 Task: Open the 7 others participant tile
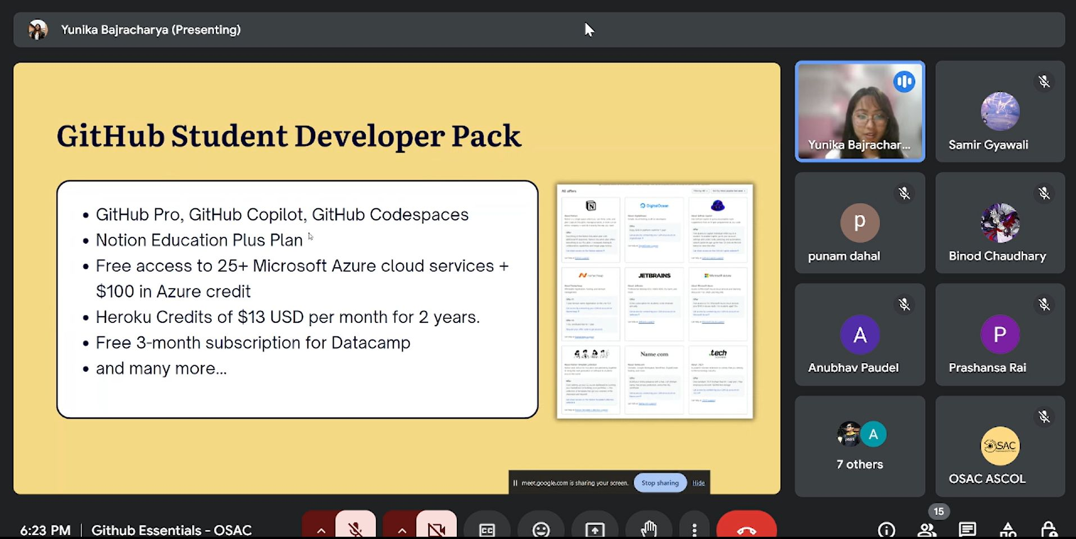(859, 446)
